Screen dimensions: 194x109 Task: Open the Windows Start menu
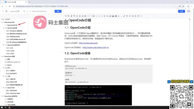(x=2, y=107)
